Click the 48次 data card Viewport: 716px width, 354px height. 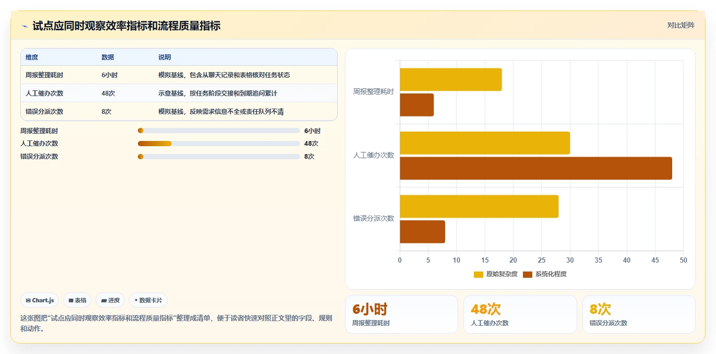(x=520, y=314)
